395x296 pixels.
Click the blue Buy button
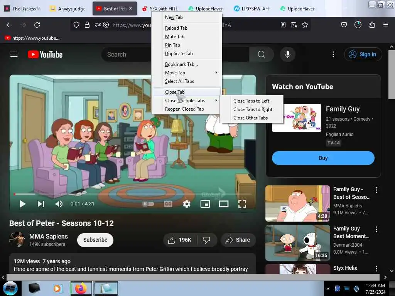coord(323,158)
